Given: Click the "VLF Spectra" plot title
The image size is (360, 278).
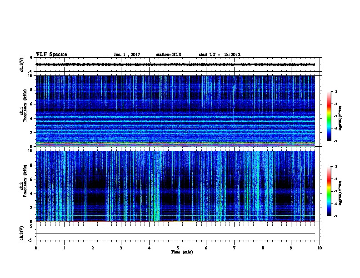Looking at the screenshot, I should (x=51, y=55).
